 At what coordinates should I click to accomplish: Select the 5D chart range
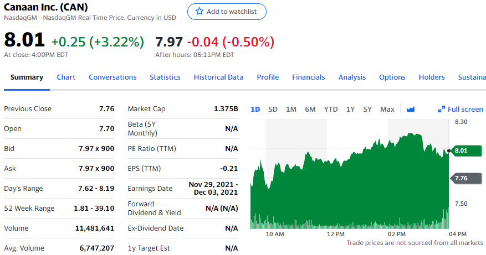click(273, 109)
